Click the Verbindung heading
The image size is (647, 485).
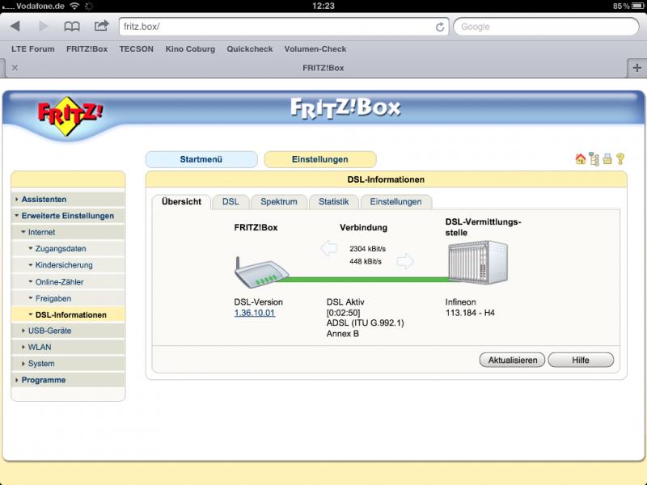[363, 228]
